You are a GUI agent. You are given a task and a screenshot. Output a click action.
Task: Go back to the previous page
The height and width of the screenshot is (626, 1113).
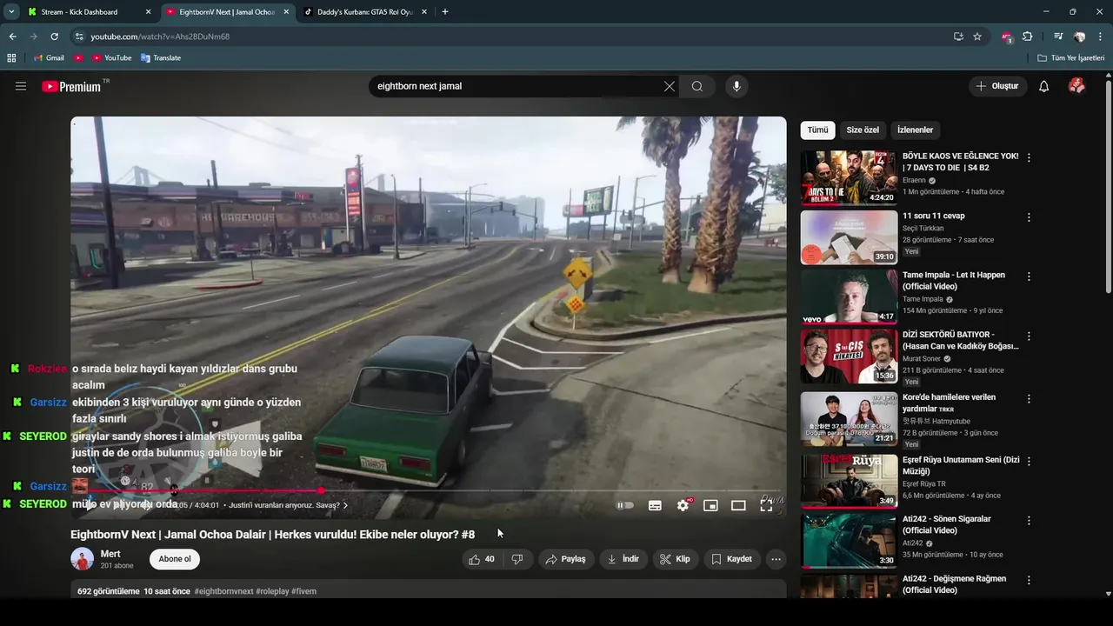[12, 37]
